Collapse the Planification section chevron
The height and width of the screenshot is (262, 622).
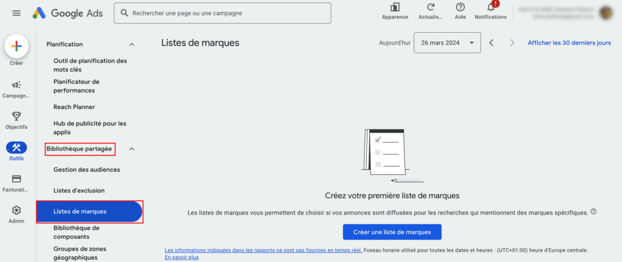pyautogui.click(x=132, y=44)
